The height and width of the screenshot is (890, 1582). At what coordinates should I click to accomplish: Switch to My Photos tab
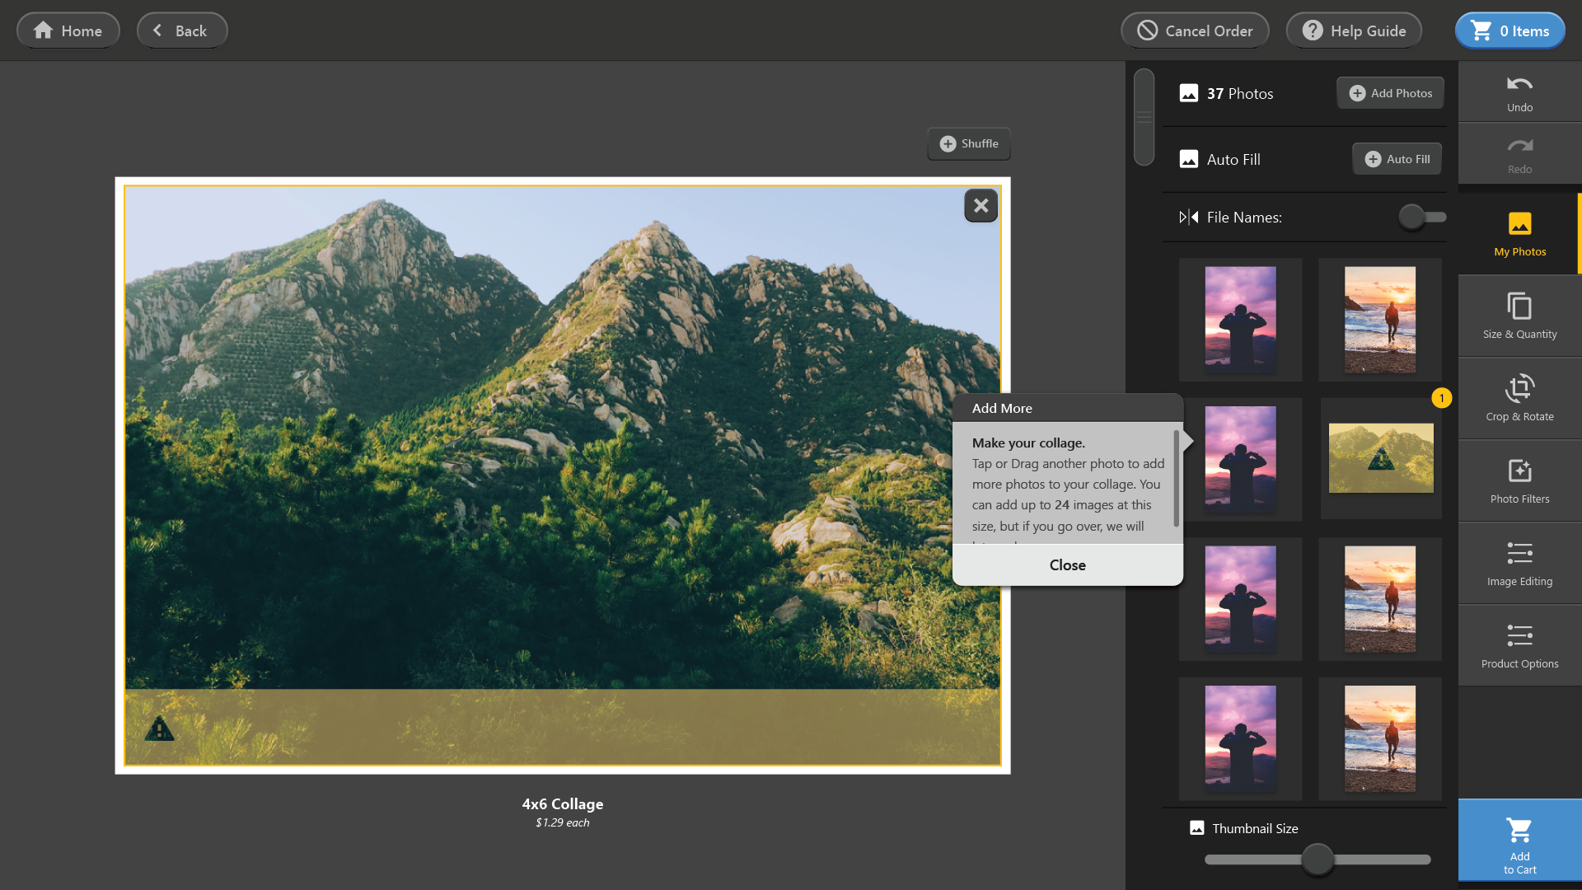point(1519,233)
